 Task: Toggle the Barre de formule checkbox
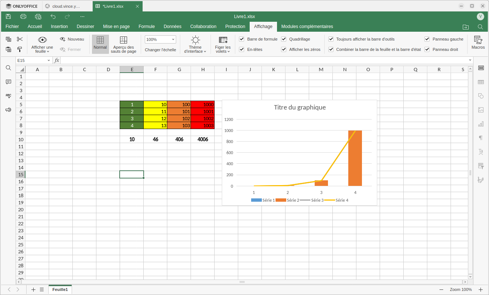242,39
